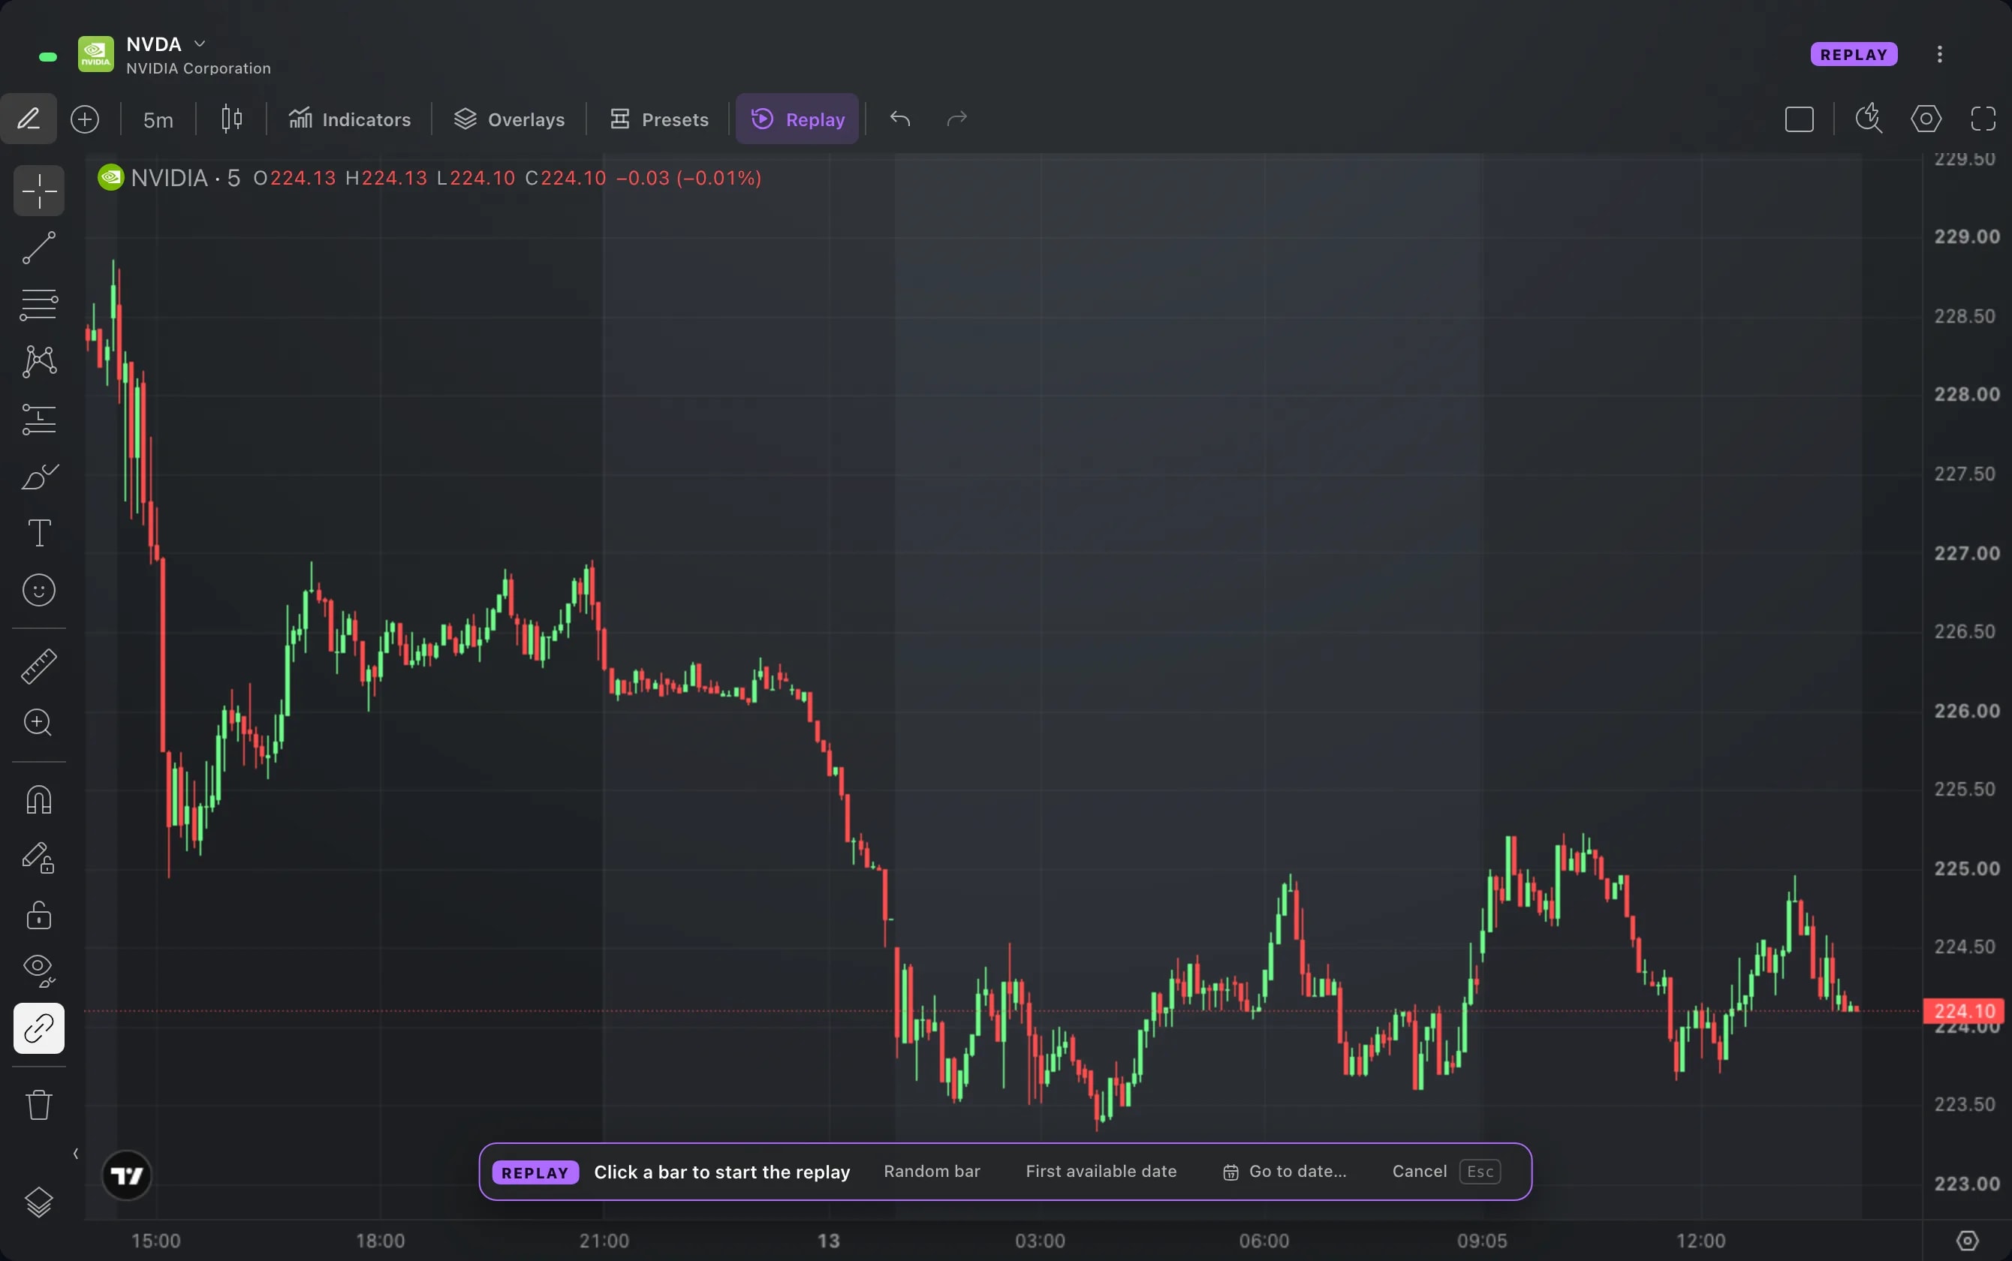Hide all drawings with eye icon
This screenshot has width=2012, height=1261.
[x=38, y=971]
